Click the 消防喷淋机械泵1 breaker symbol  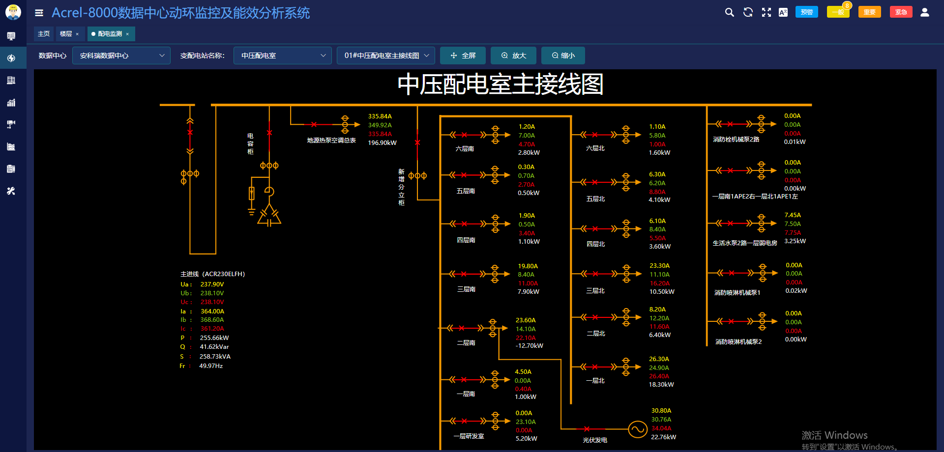click(x=731, y=273)
